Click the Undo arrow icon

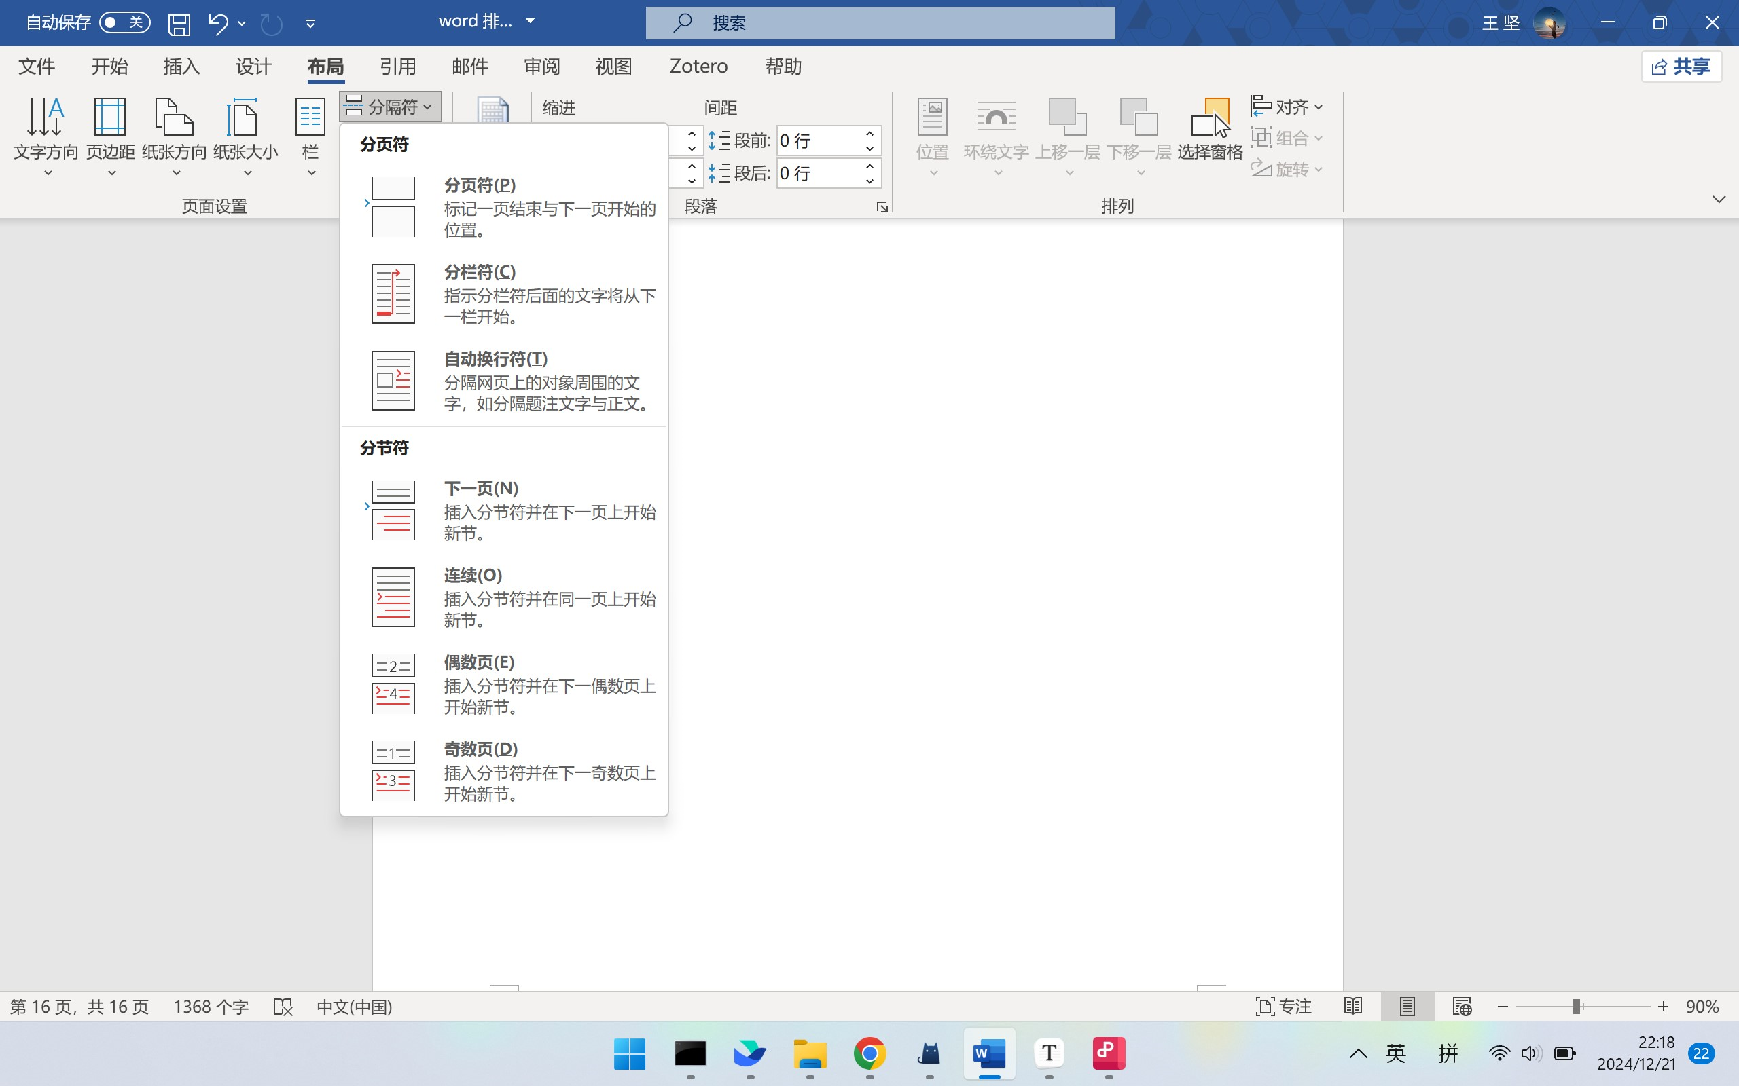[218, 24]
